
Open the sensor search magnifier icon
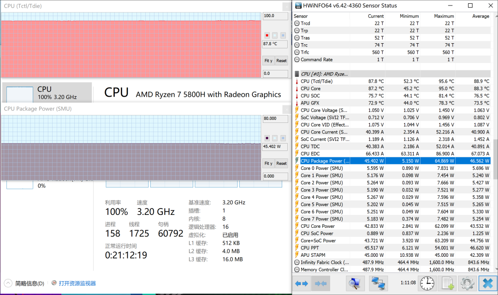tap(355, 283)
